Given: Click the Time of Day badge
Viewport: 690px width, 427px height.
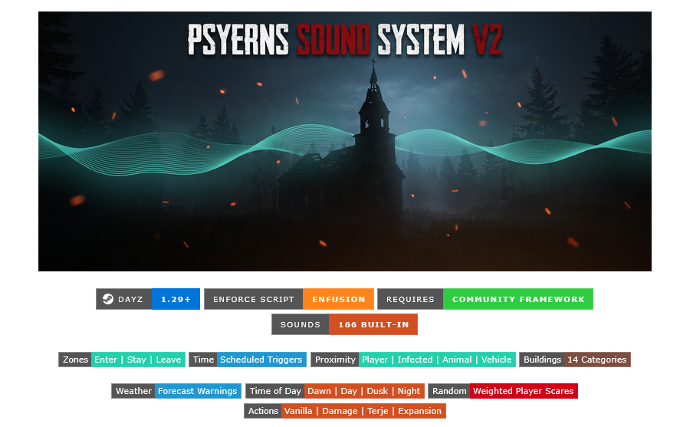Looking at the screenshot, I should 335,391.
